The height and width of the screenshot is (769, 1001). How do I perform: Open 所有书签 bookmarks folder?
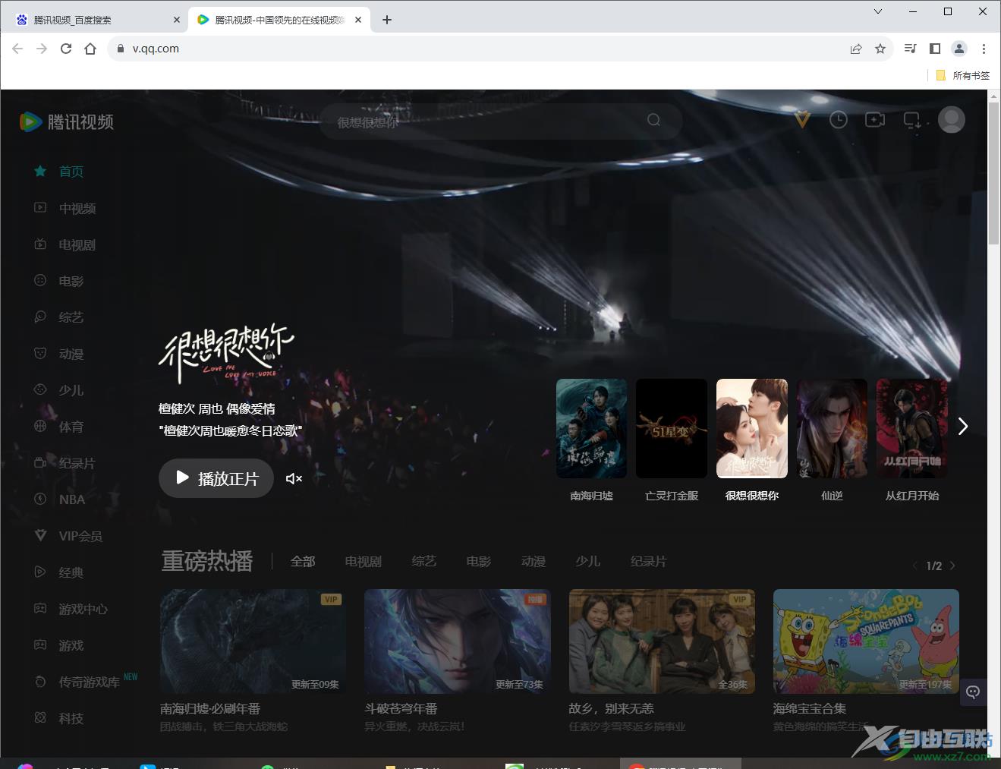pos(963,75)
